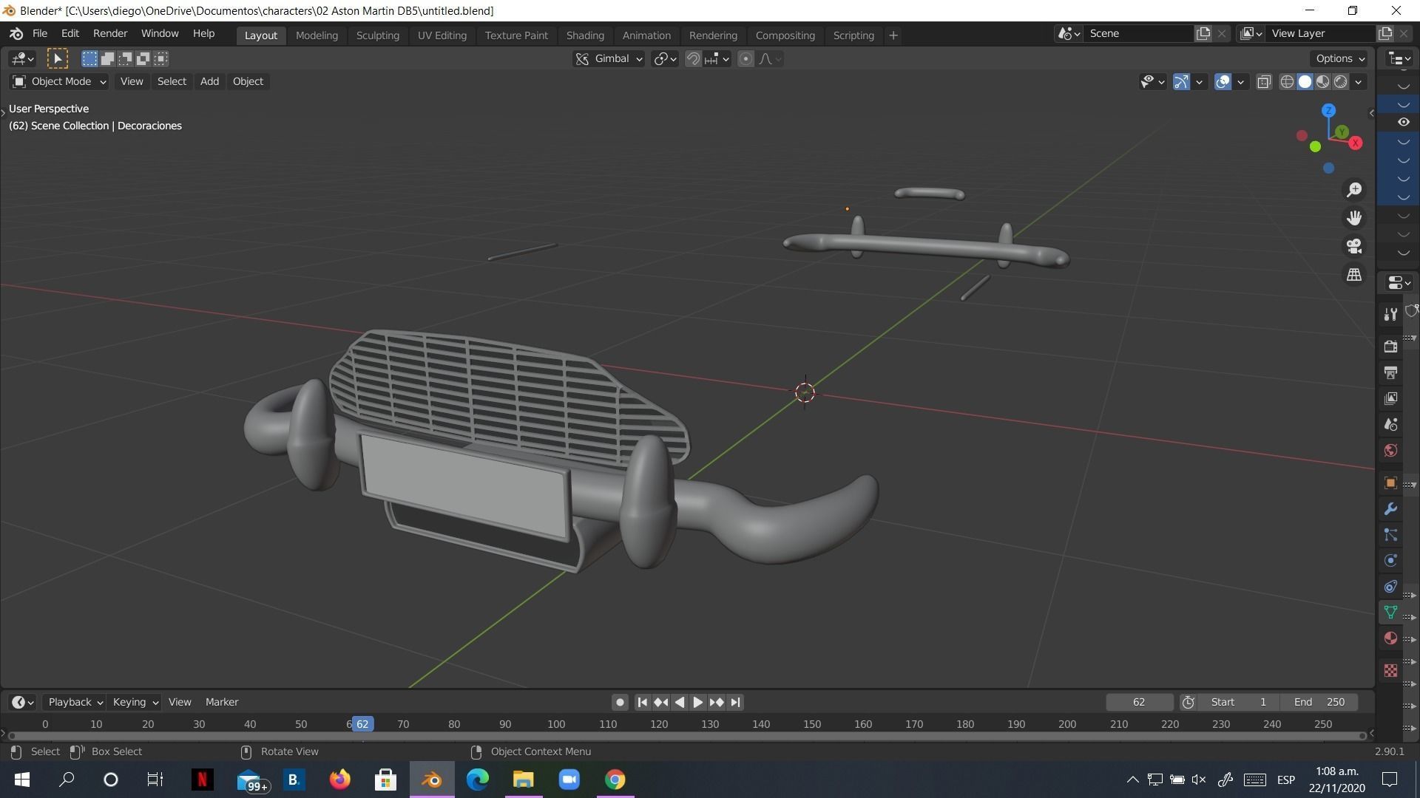Click Select in the viewport header
Screen dimensions: 1420x798
point(172,81)
